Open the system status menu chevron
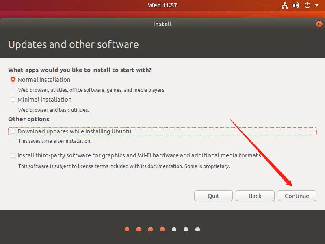 [316, 5]
